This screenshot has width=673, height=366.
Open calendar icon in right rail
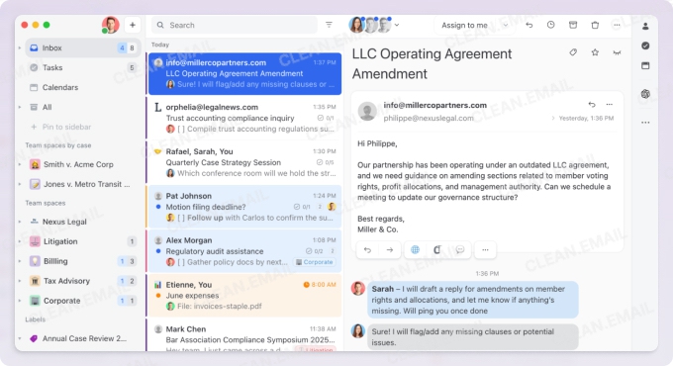[645, 65]
